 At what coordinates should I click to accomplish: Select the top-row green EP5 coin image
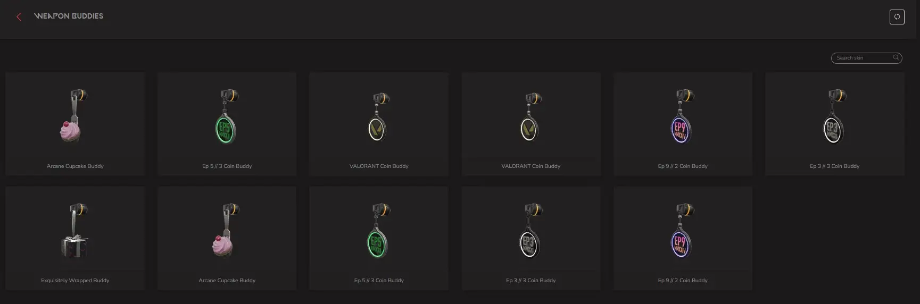click(x=227, y=117)
